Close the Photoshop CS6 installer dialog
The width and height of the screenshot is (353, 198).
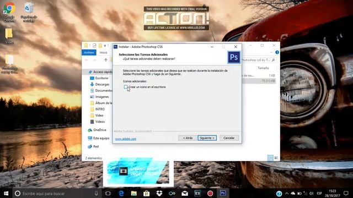coord(236,47)
